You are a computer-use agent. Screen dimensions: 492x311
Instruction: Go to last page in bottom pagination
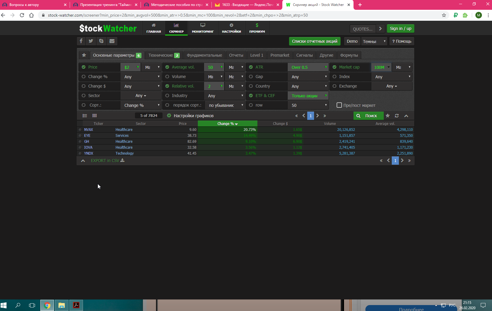410,161
